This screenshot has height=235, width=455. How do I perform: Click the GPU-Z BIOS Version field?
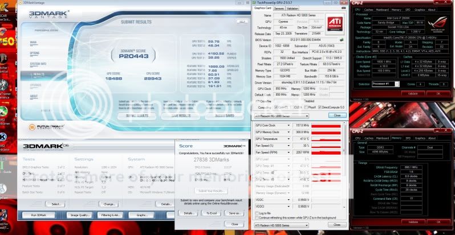click(306, 40)
